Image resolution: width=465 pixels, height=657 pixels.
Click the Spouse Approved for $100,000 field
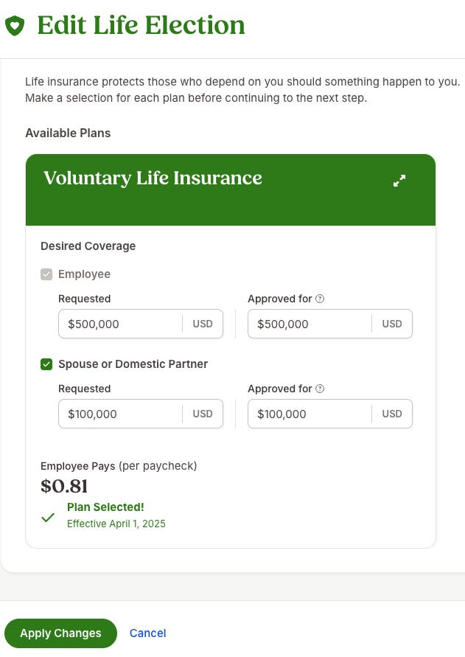pyautogui.click(x=330, y=414)
